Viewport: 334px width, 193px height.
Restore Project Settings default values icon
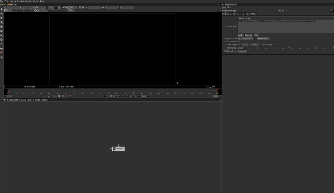click(286, 11)
